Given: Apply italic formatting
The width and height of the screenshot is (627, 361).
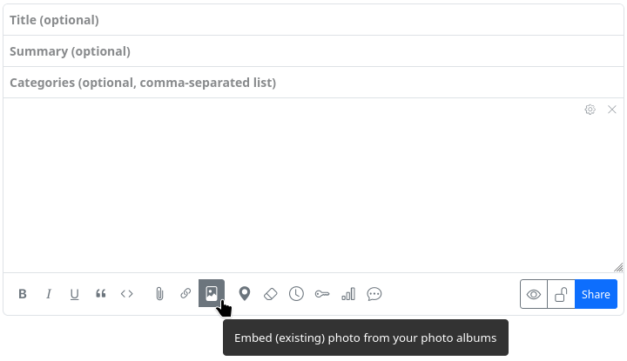Looking at the screenshot, I should 49,294.
